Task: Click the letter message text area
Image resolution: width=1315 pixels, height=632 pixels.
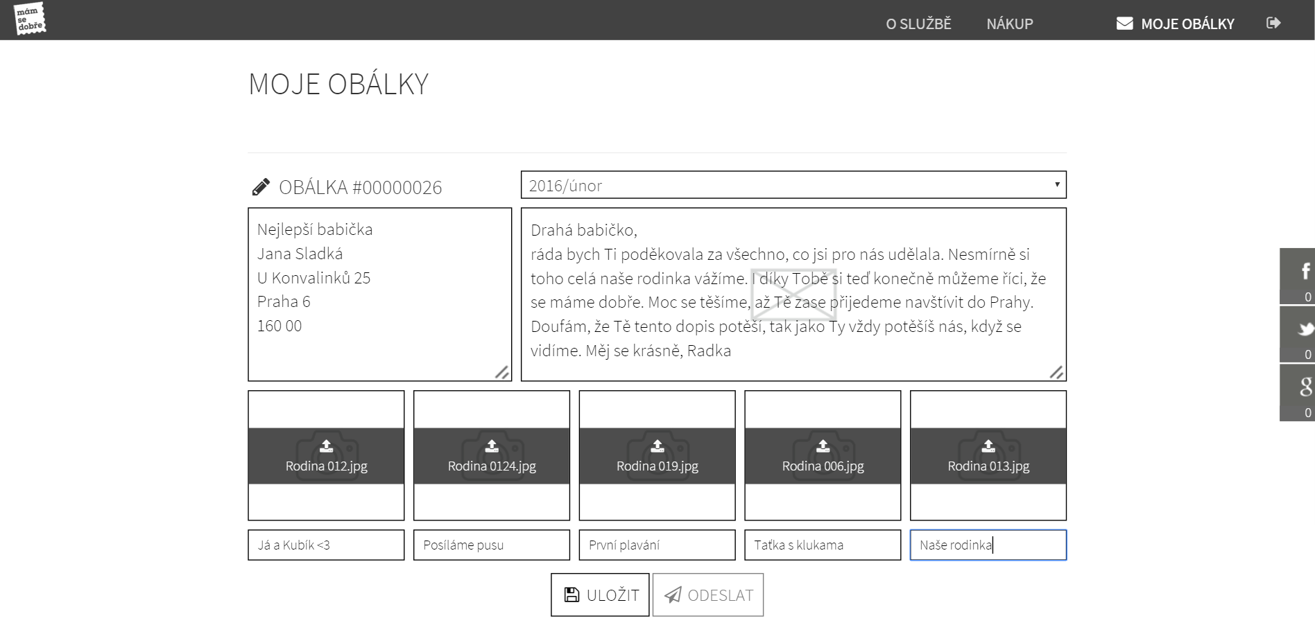Action: (793, 295)
